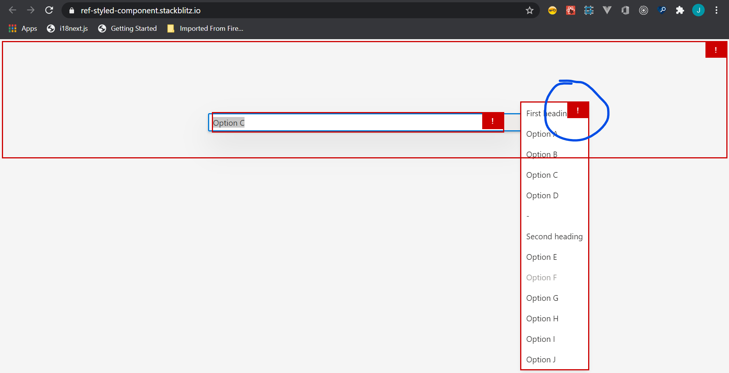Image resolution: width=729 pixels, height=373 pixels.
Task: Go back to the previous page
Action: point(13,10)
